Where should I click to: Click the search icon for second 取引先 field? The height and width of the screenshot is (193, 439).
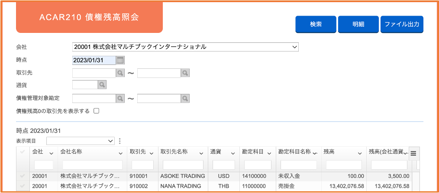[x=185, y=73]
